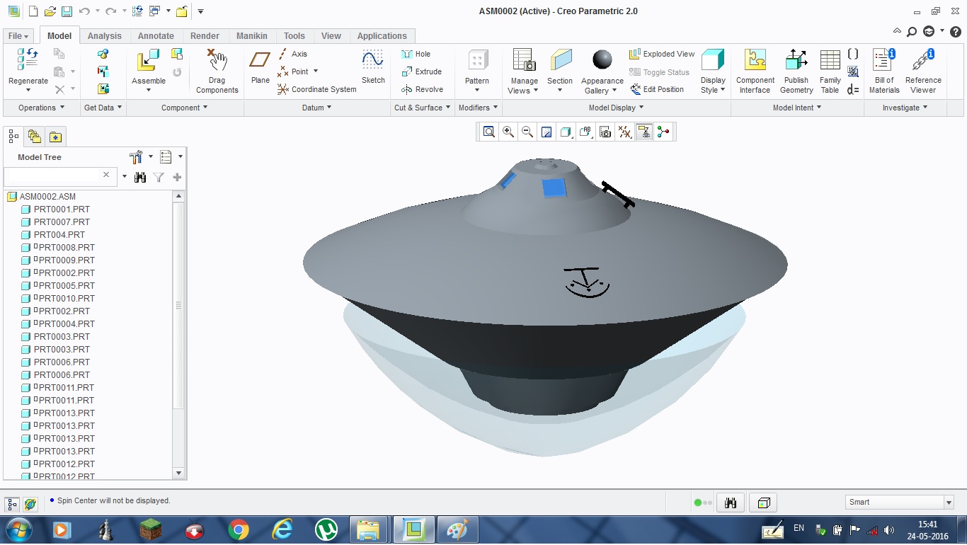Open Internet Explorer from the taskbar
The image size is (967, 545).
(x=282, y=529)
